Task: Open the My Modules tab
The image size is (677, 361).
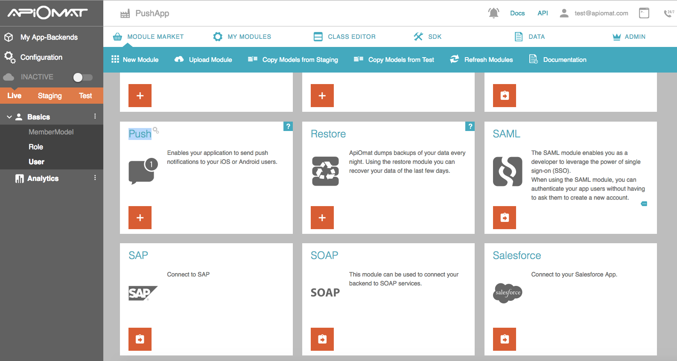Action: point(242,37)
